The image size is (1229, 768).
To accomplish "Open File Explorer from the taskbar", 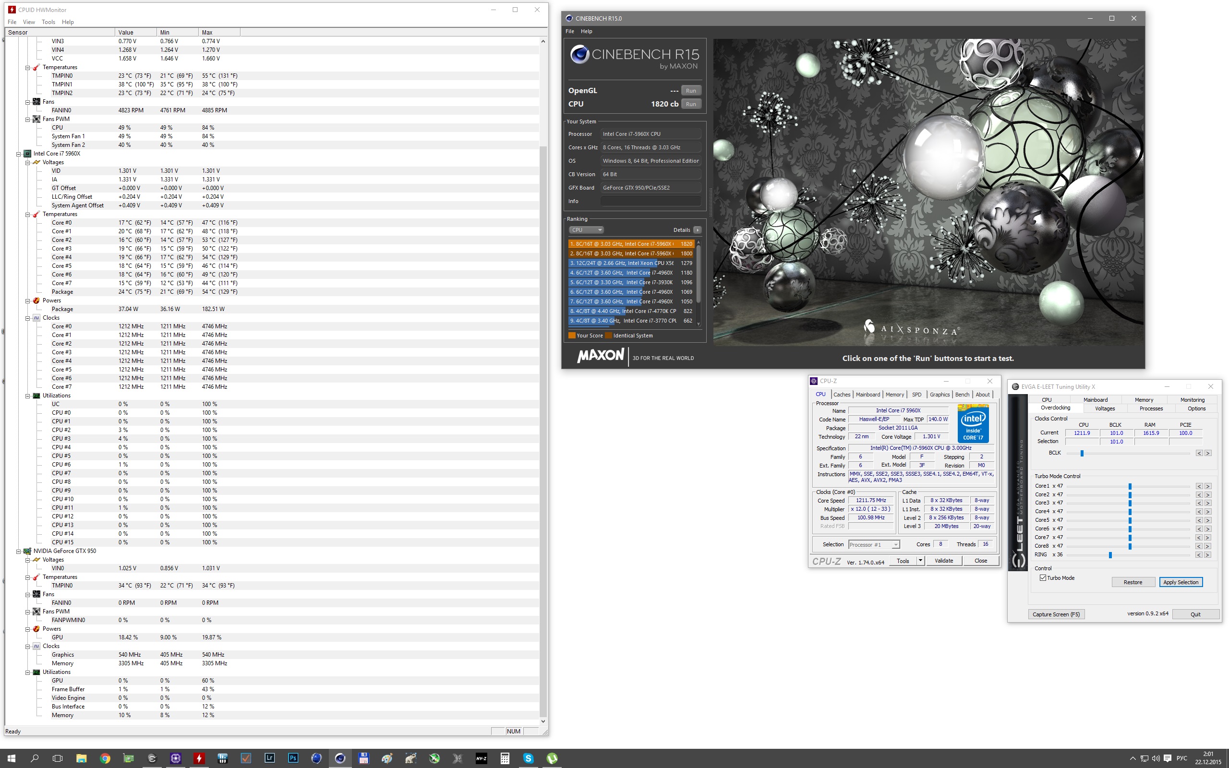I will click(x=81, y=758).
